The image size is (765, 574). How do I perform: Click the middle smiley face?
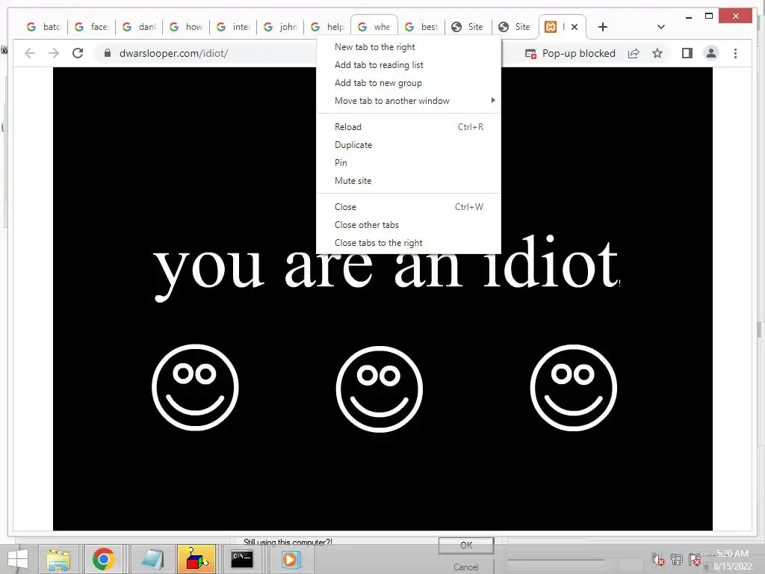379,389
